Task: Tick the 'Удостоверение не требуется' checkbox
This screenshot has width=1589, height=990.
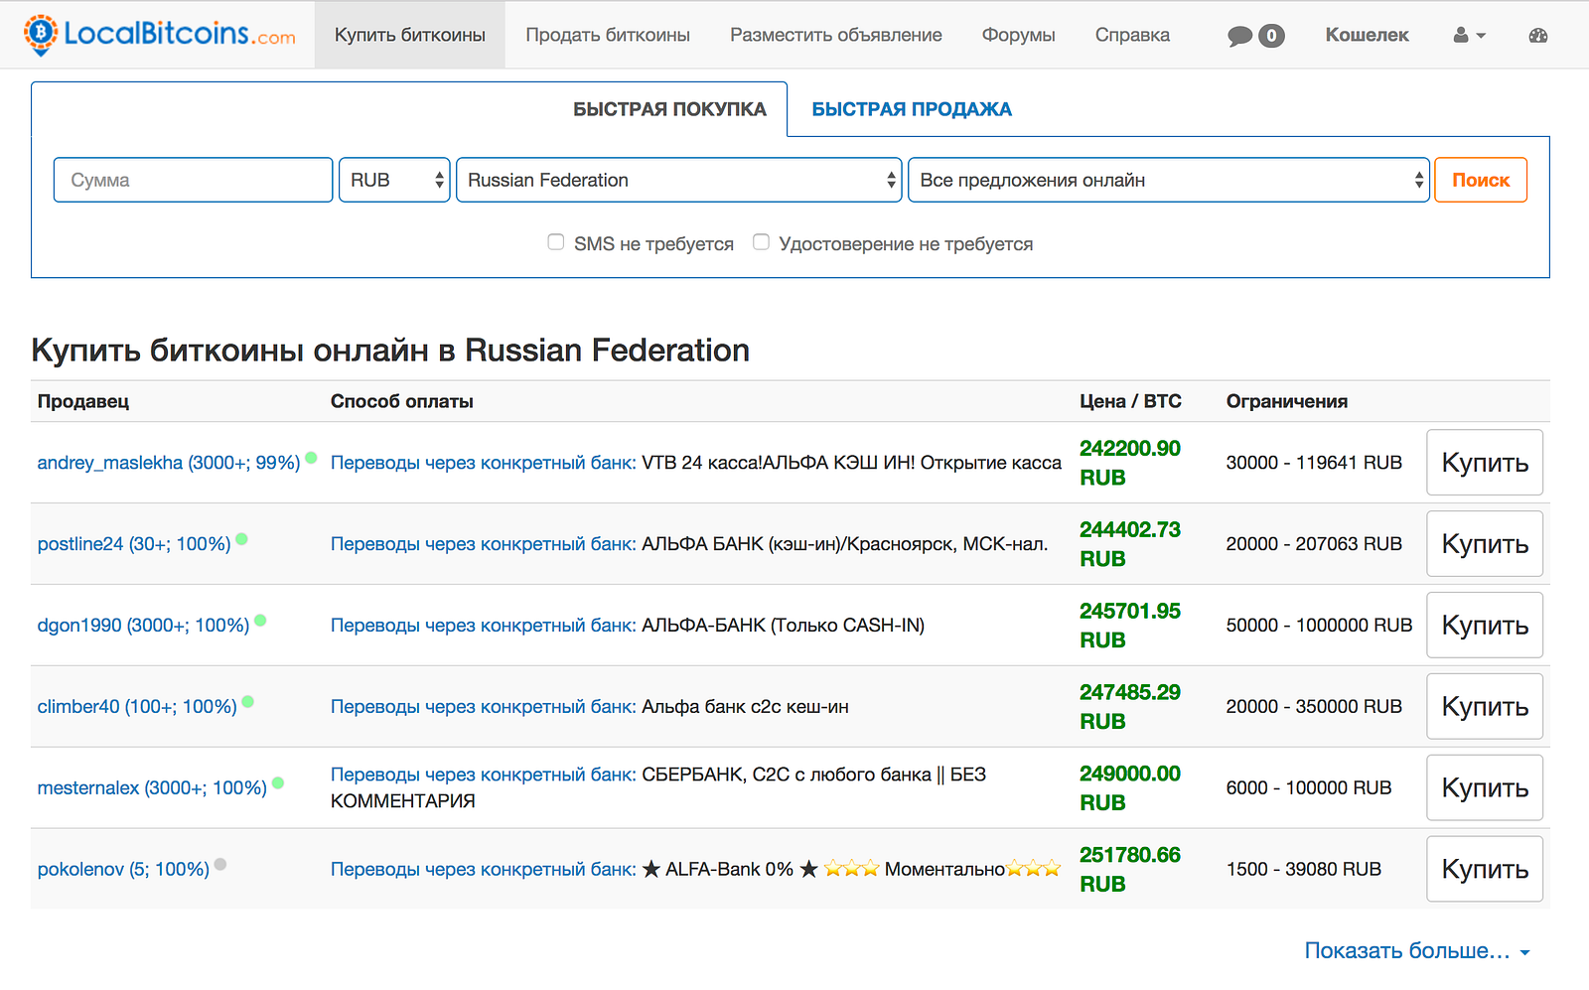Action: (761, 242)
